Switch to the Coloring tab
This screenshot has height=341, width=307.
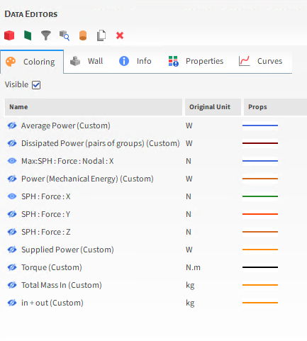pos(32,62)
